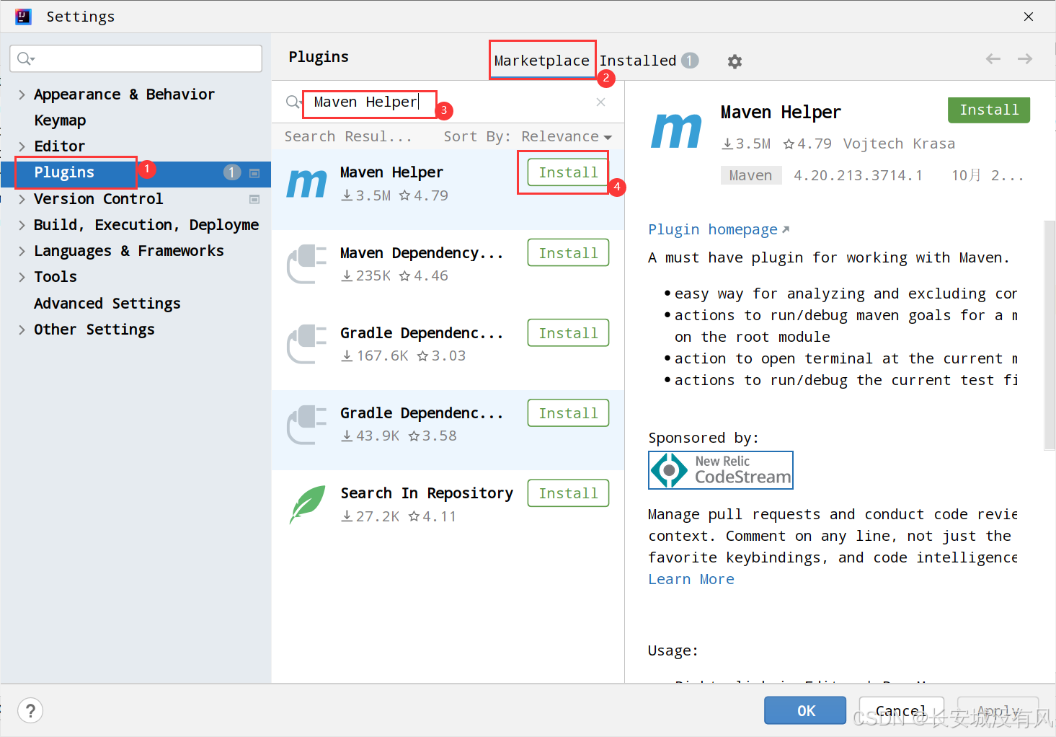Expand the Other Settings node
This screenshot has width=1056, height=737.
click(x=22, y=330)
